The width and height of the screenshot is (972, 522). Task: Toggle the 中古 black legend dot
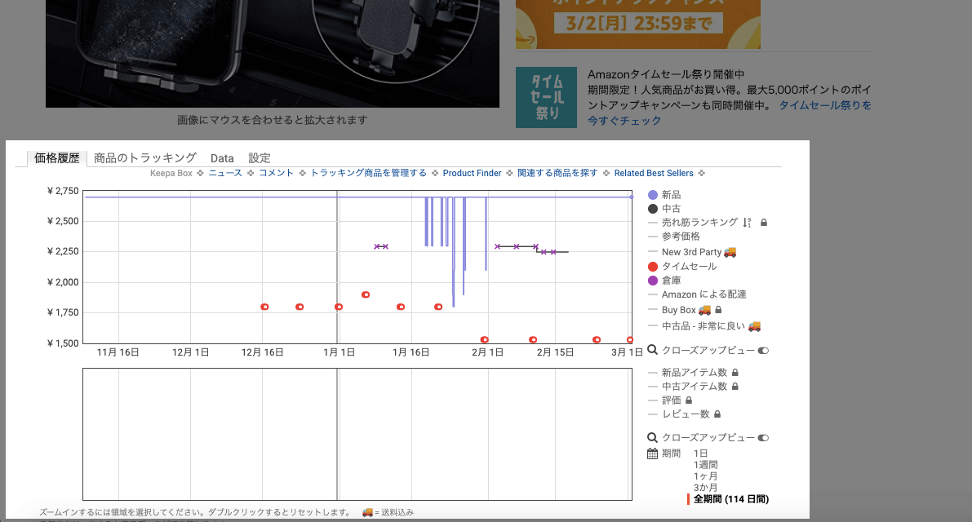[652, 210]
